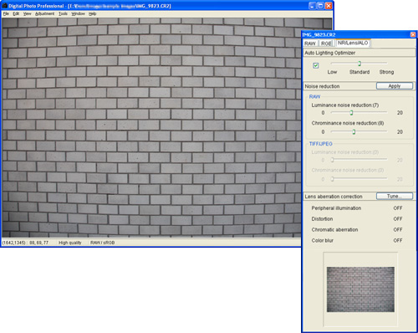Click the RAW luminance noise reduction slider
The width and height of the screenshot is (418, 333).
359,112
